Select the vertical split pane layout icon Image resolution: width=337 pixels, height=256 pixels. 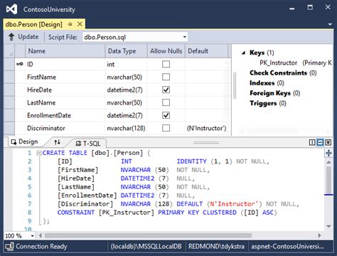pos(312,142)
